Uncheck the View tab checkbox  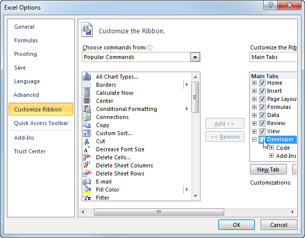pos(262,131)
